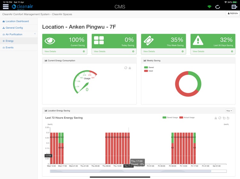Click the 'Last 72 Hours Energy Saving' title

[x=64, y=118]
